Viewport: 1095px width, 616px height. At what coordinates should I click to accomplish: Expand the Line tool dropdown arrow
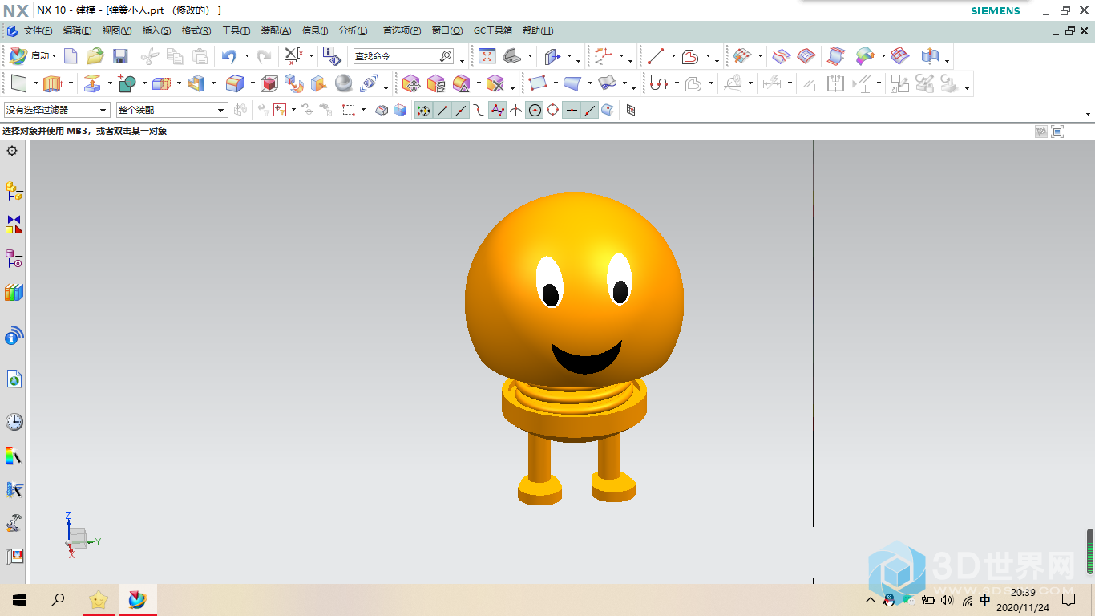point(673,56)
